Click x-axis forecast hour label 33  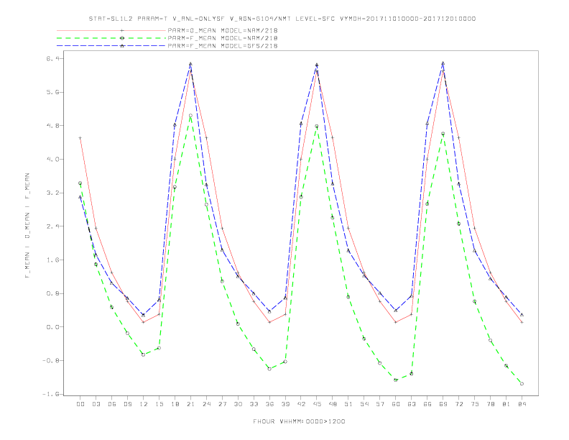pos(254,404)
